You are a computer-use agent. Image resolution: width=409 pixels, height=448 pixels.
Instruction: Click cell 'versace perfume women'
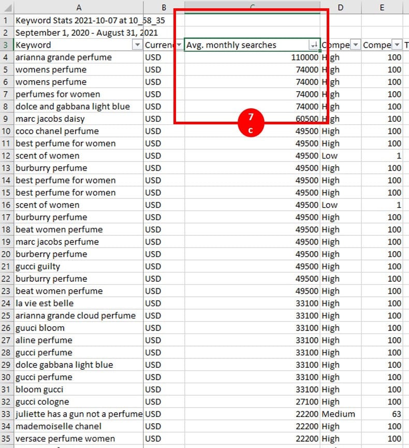pyautogui.click(x=79, y=439)
